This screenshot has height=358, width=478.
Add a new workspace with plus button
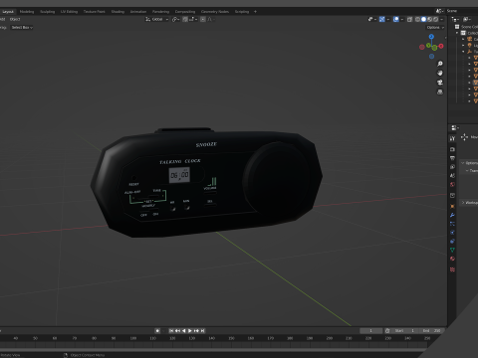click(x=255, y=11)
